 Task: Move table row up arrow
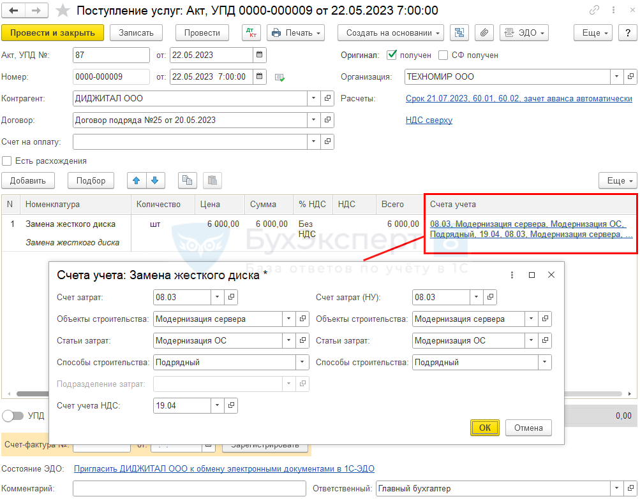point(135,180)
